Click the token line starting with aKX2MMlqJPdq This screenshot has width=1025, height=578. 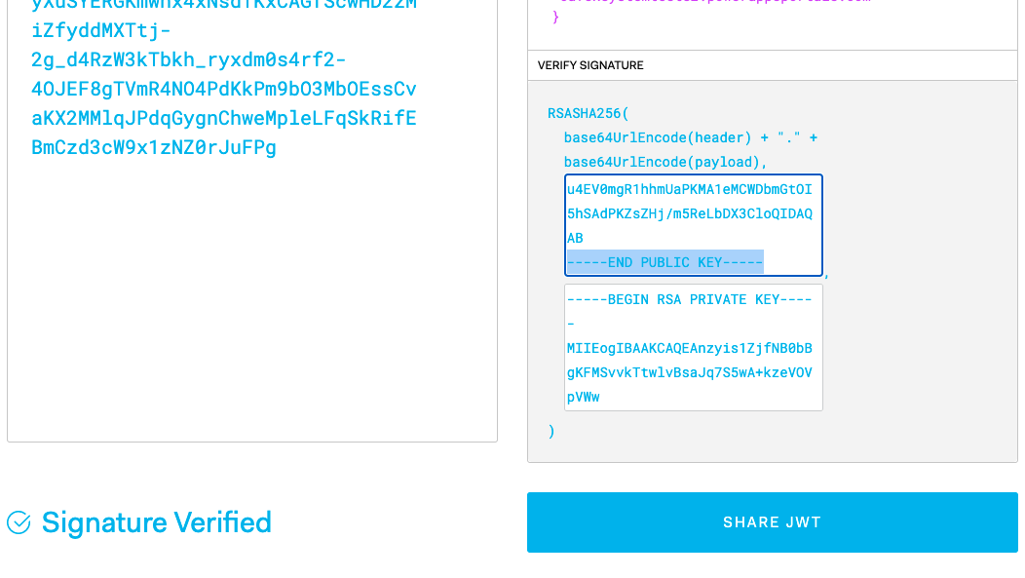click(223, 118)
